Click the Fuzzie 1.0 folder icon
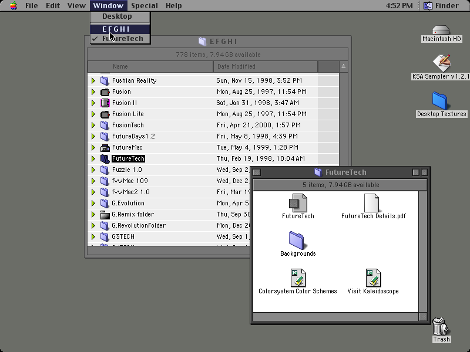The height and width of the screenshot is (352, 470). 105,170
